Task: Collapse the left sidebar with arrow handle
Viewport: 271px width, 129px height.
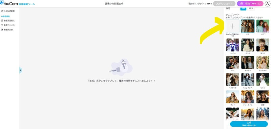Action: (20, 70)
